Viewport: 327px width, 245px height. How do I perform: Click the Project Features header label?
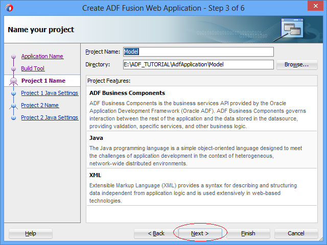pyautogui.click(x=109, y=81)
